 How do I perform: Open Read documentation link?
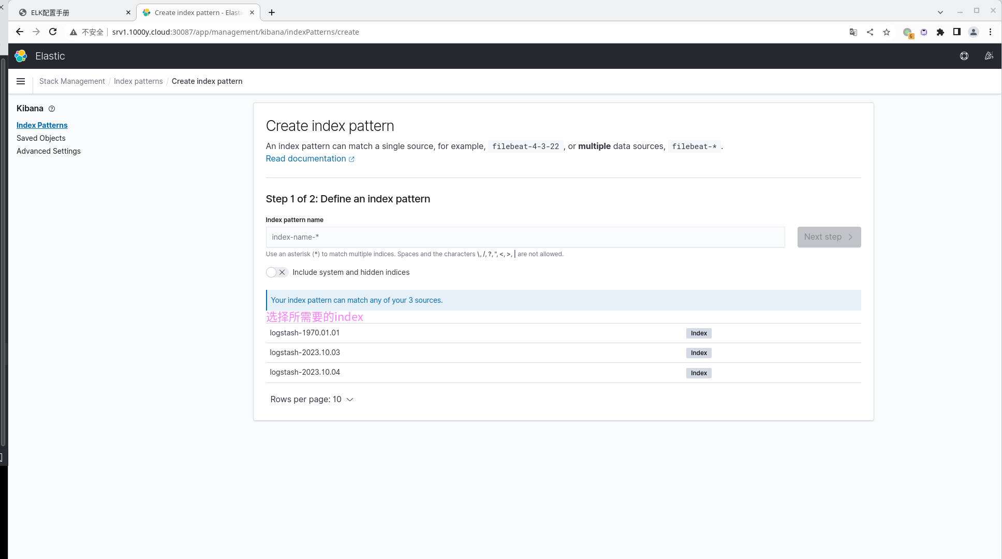tap(306, 159)
